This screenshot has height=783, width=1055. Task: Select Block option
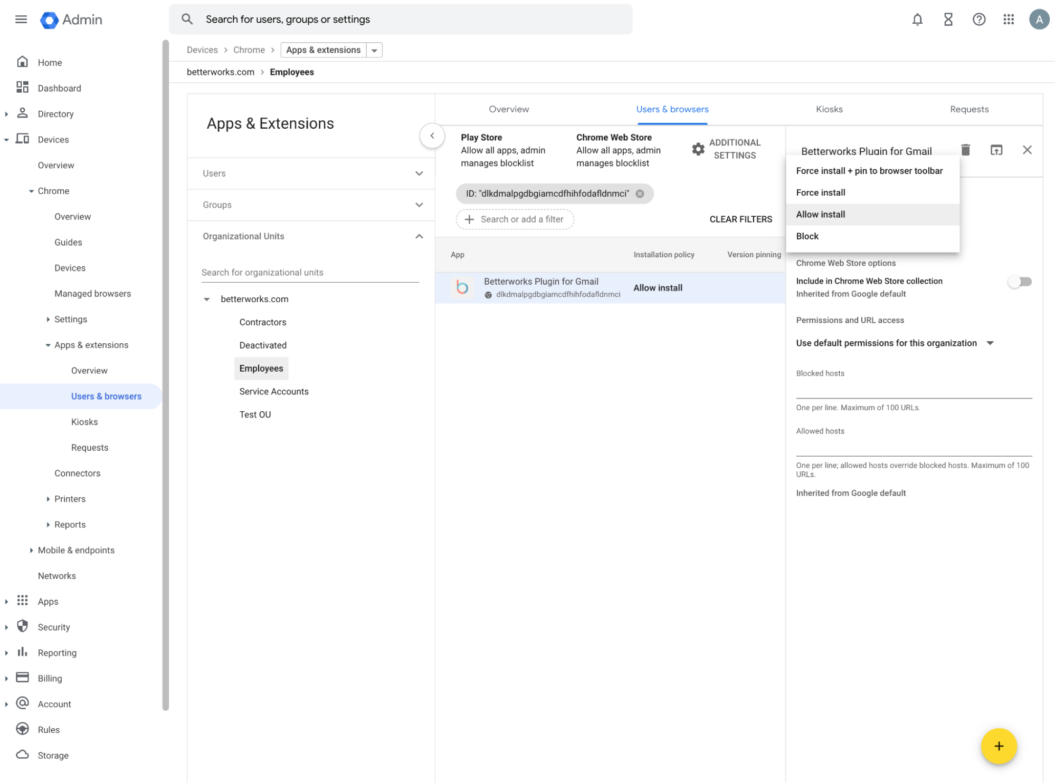(872, 236)
